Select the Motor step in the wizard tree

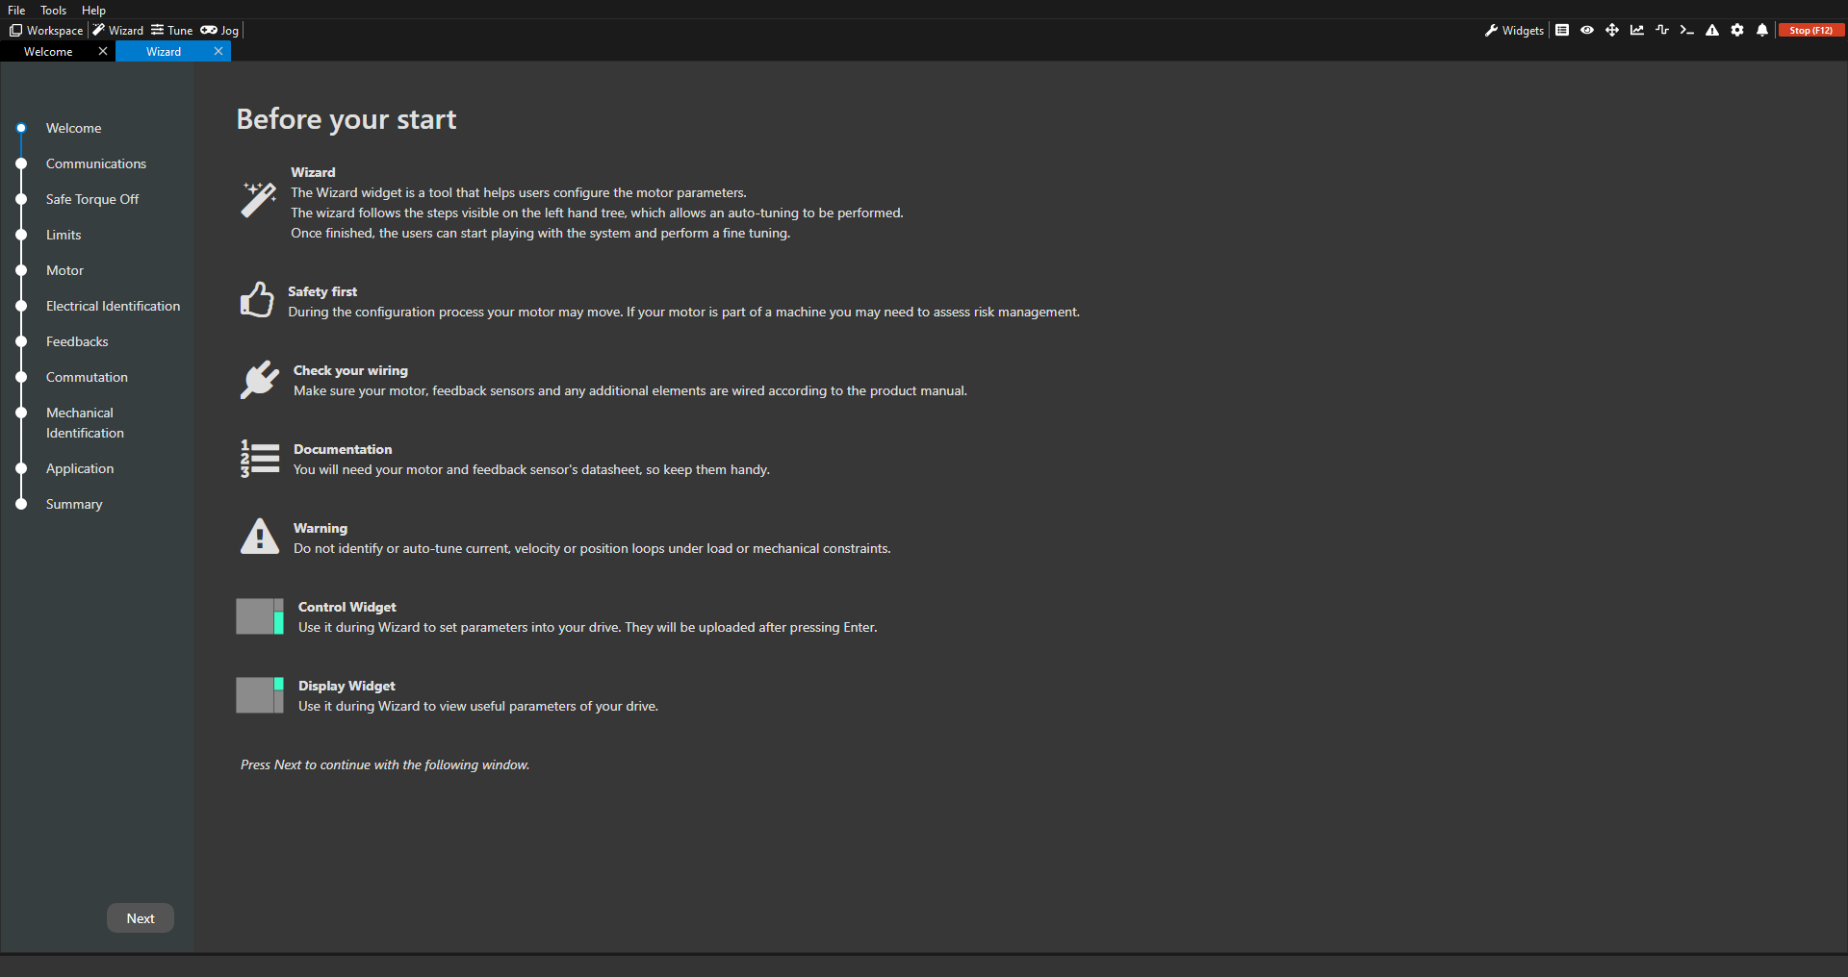click(64, 270)
